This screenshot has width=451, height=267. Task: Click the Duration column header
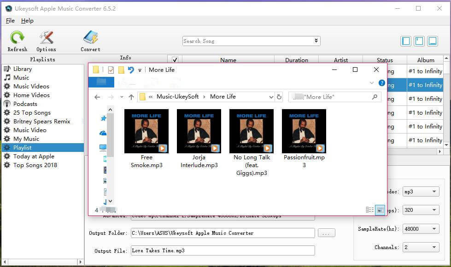[x=297, y=60]
